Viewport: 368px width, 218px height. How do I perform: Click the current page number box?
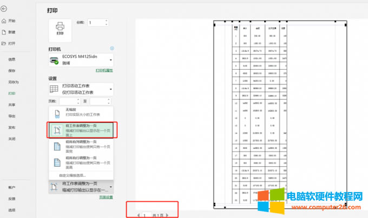(147, 215)
